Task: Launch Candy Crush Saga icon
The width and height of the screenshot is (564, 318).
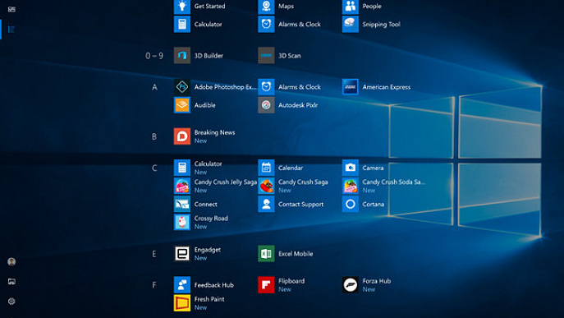Action: coord(266,186)
